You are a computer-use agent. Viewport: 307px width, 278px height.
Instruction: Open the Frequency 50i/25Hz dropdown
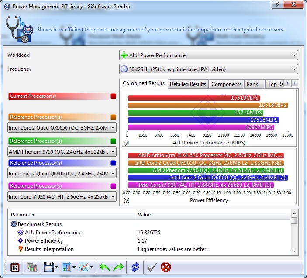tap(208, 69)
